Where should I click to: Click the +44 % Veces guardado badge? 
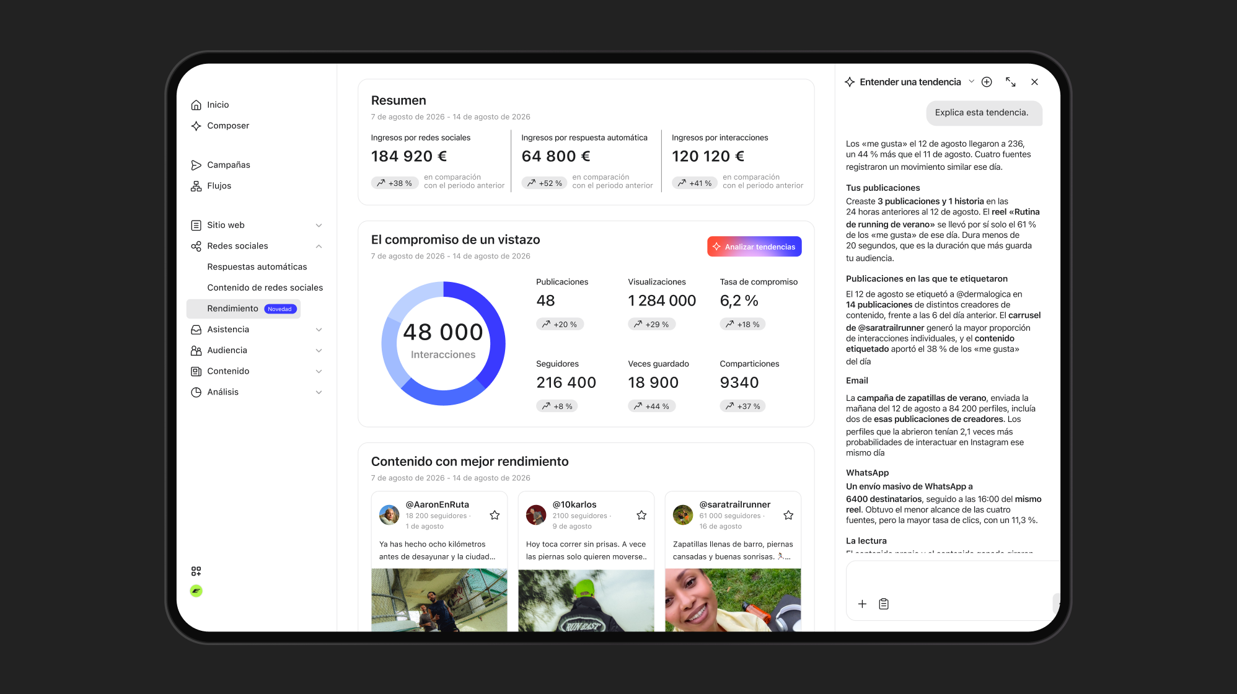tap(652, 406)
